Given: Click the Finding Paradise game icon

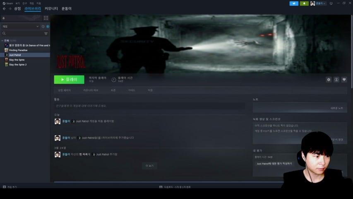Looking at the screenshot, I should (x=6, y=50).
